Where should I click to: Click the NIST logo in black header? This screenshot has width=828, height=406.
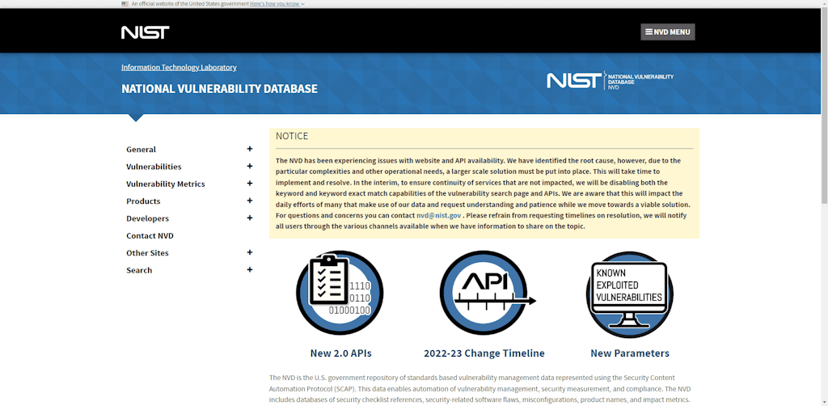coord(146,32)
